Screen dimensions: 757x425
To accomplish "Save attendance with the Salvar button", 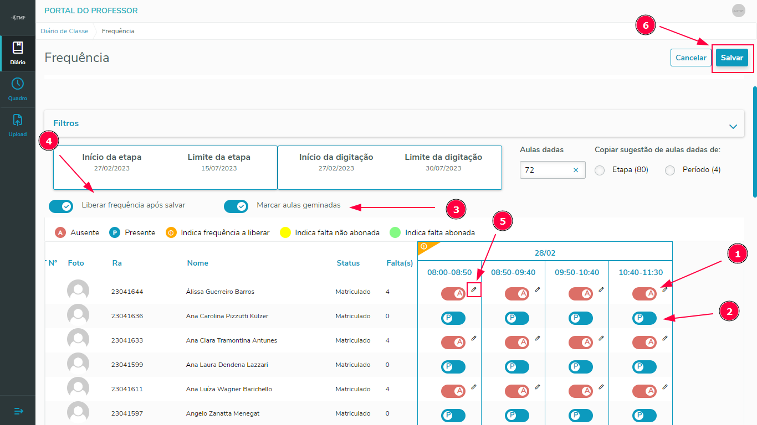I will (732, 58).
